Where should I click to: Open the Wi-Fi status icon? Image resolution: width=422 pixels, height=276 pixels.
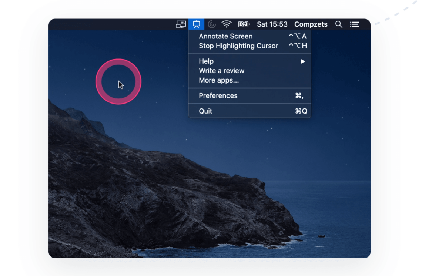tap(226, 24)
